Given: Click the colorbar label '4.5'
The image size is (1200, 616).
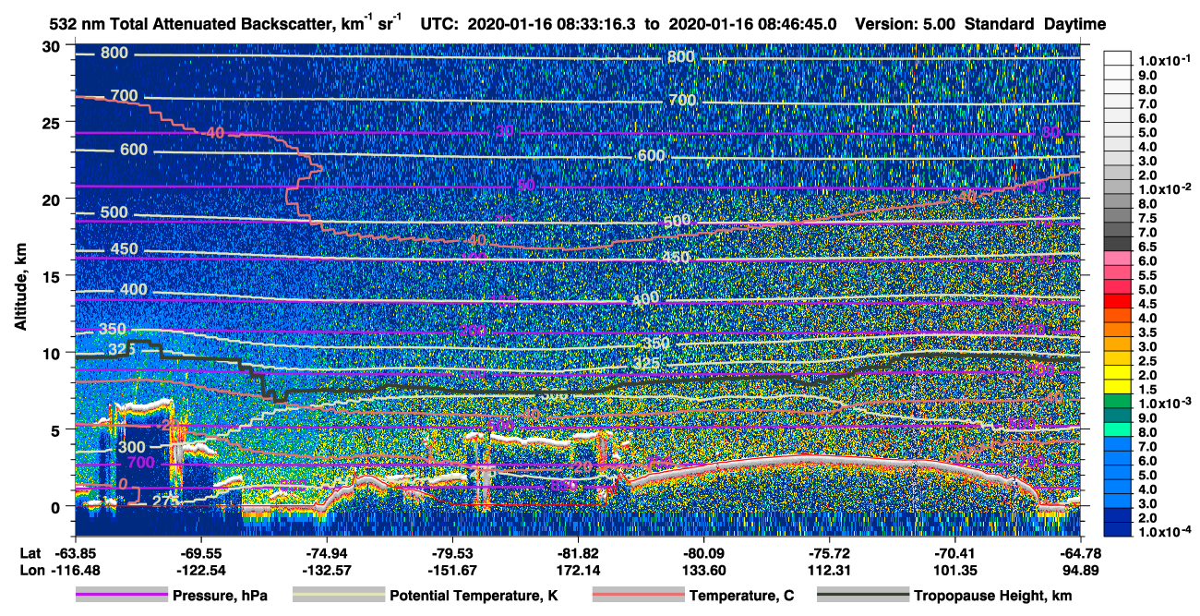Looking at the screenshot, I should point(1146,304).
